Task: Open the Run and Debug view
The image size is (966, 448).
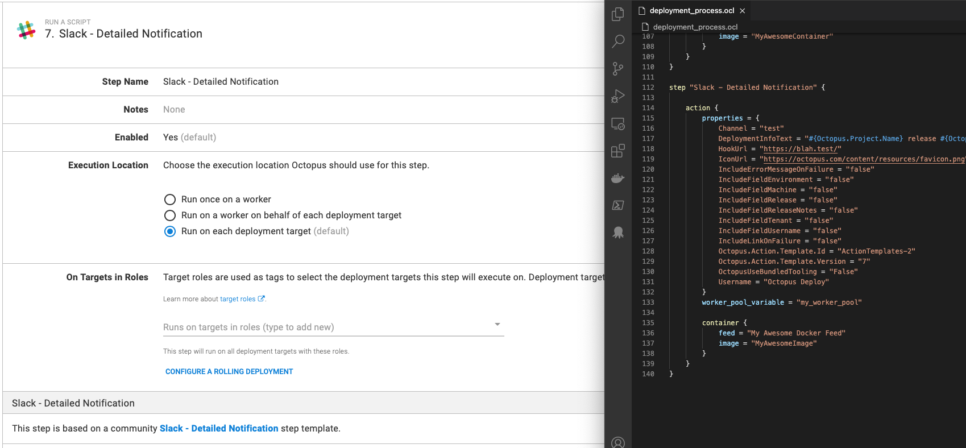Action: coord(618,96)
